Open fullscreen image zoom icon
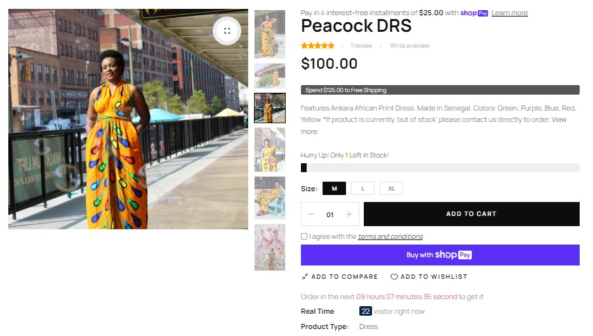Viewport: 593px width, 336px height. [227, 31]
